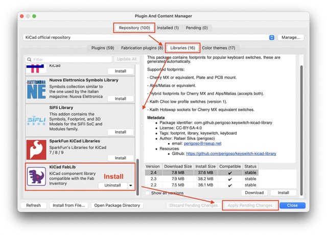Click the SiFli library logo
Screen dimensions: 327x235
(36, 121)
